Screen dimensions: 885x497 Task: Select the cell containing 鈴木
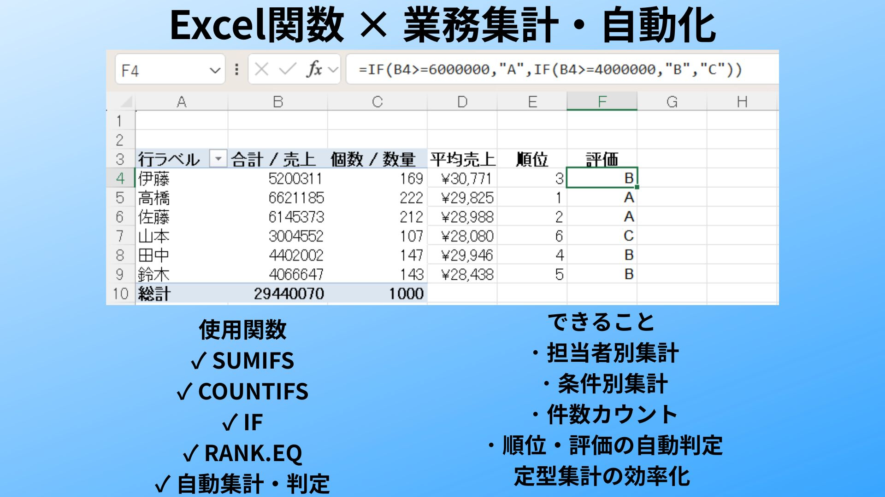182,274
